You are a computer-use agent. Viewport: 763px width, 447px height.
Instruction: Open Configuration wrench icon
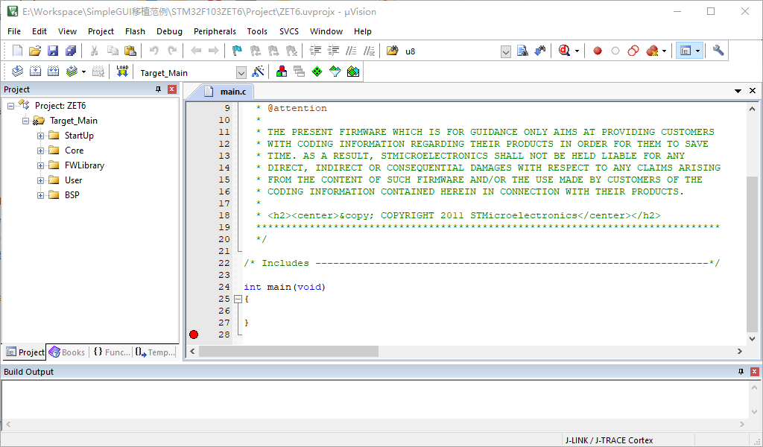click(718, 51)
